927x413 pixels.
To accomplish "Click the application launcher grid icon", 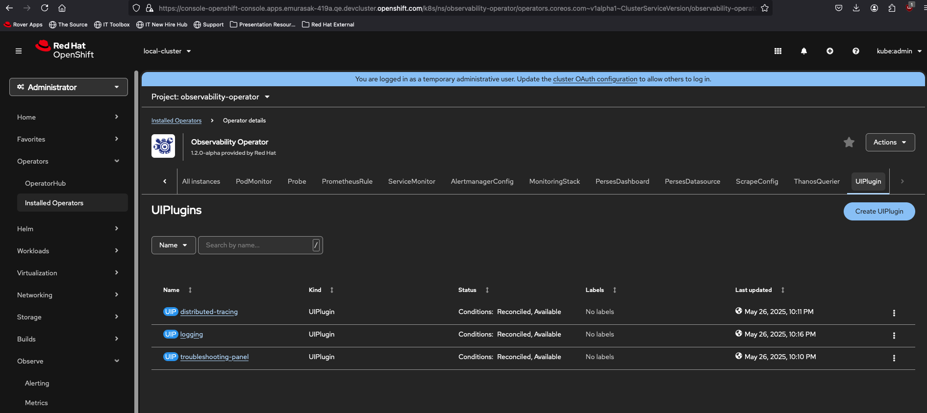I will pyautogui.click(x=777, y=51).
